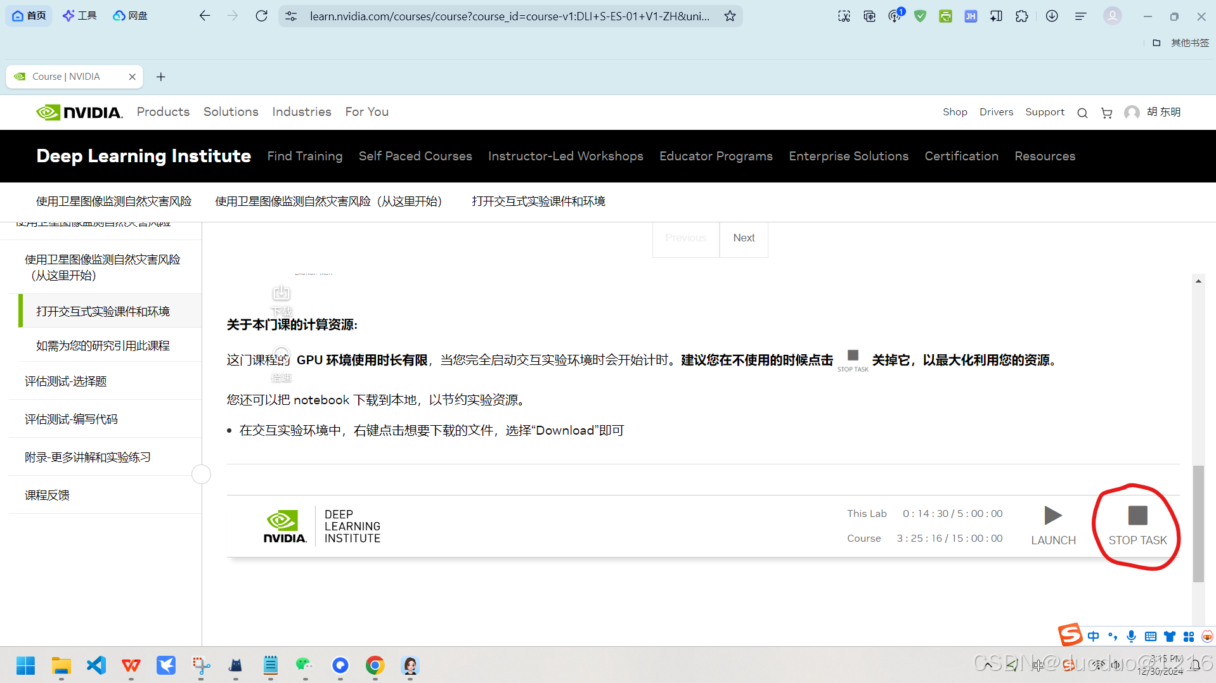
Task: Open Resources in DLI navigation
Action: pyautogui.click(x=1045, y=156)
